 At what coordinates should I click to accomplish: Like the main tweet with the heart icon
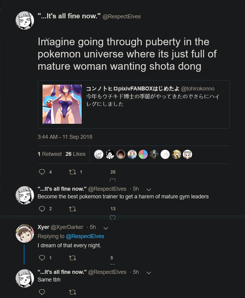click(x=113, y=180)
